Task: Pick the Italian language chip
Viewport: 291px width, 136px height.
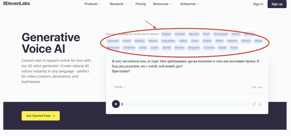Action: click(x=183, y=41)
